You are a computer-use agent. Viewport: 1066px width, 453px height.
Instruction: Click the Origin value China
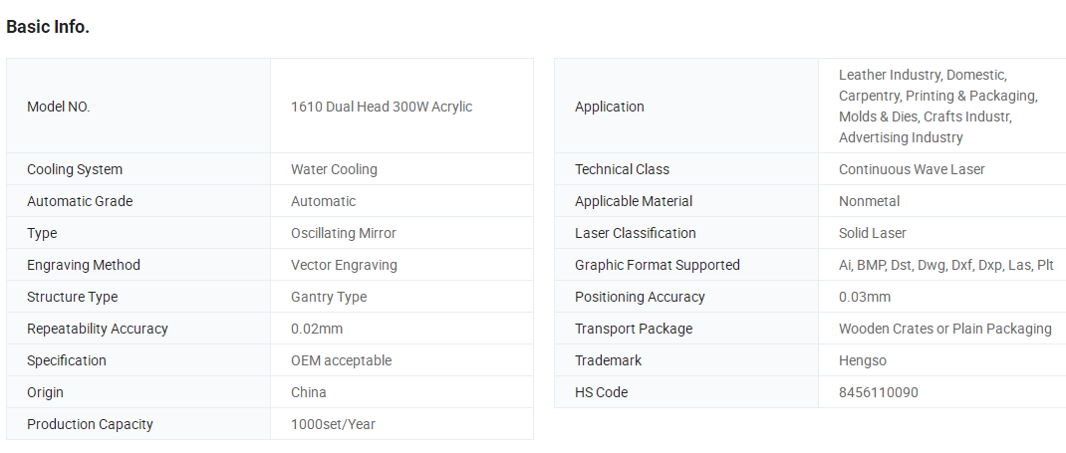pos(309,392)
